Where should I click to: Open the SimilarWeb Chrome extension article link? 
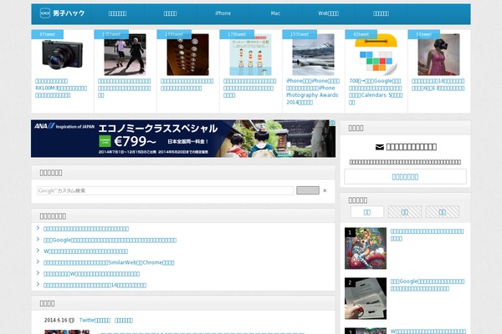[x=109, y=263]
